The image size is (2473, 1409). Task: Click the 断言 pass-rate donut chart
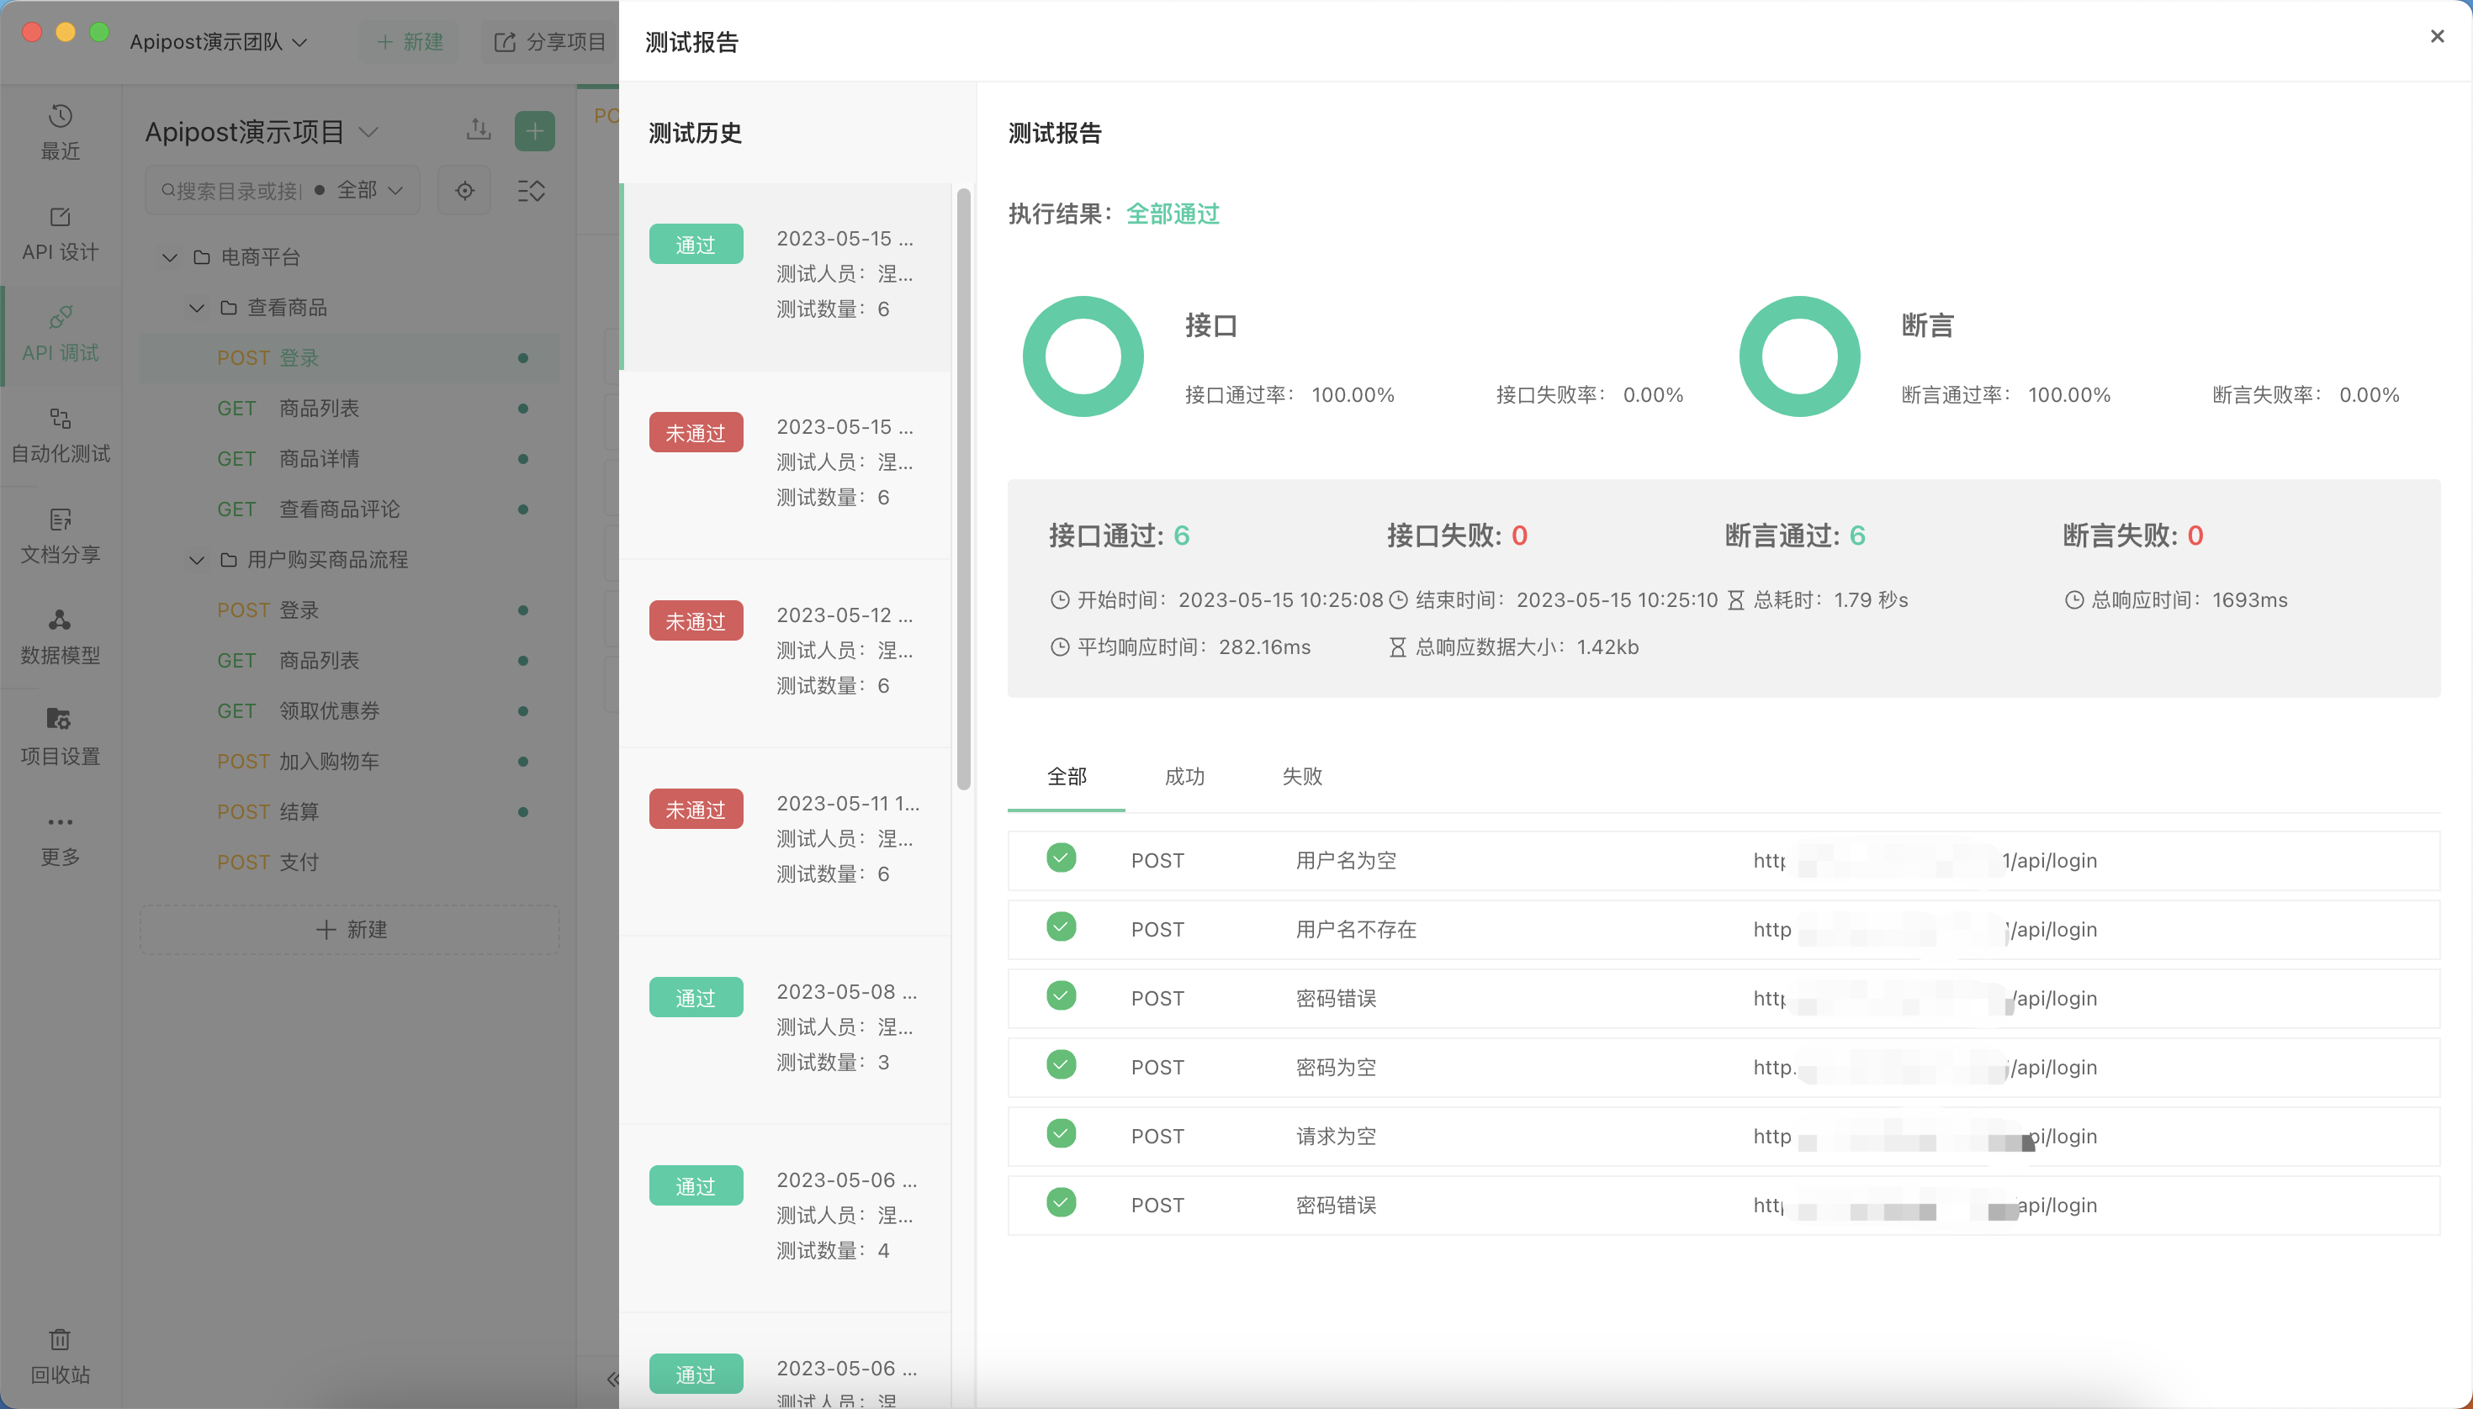[x=1799, y=356]
